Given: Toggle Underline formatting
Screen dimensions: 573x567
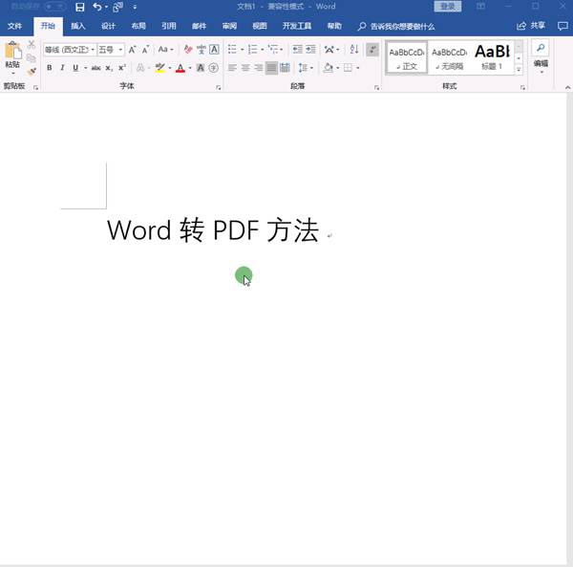Looking at the screenshot, I should [x=75, y=68].
